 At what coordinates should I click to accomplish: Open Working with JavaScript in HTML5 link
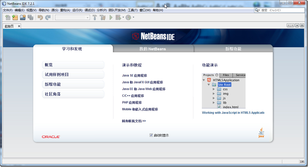(x=233, y=113)
